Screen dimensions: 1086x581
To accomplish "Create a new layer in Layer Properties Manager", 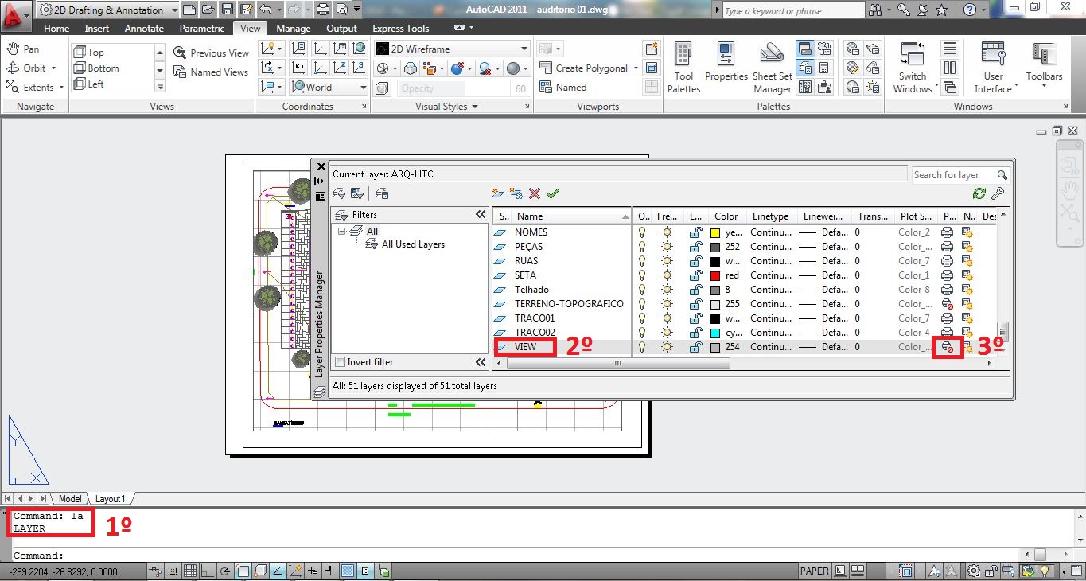I will click(498, 193).
